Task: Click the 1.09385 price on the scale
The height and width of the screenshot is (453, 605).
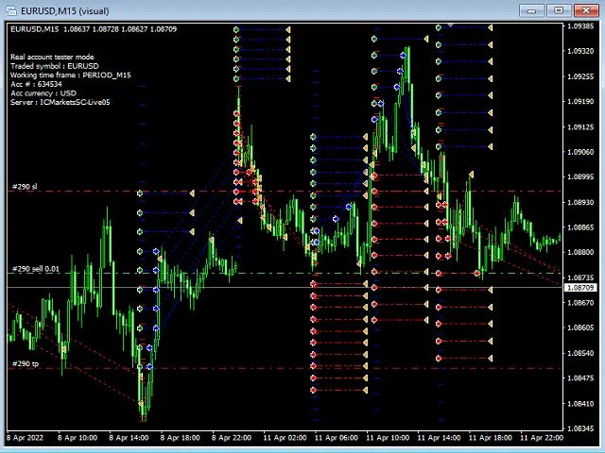Action: tap(580, 26)
